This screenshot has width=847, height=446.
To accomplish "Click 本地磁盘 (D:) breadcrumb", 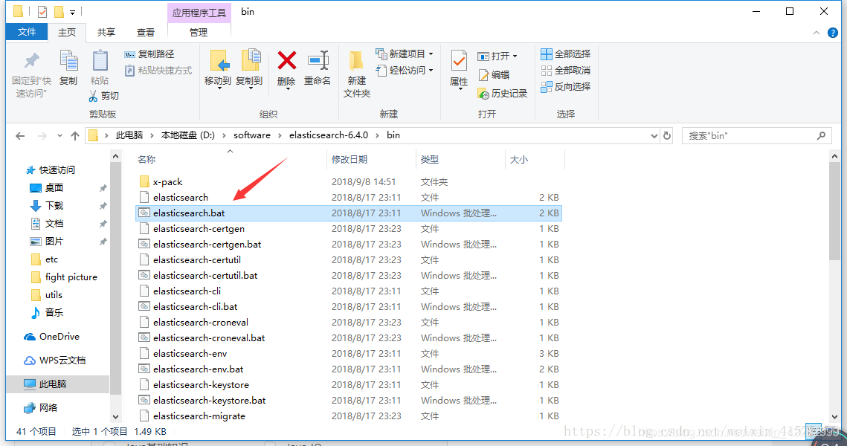I will coord(188,135).
